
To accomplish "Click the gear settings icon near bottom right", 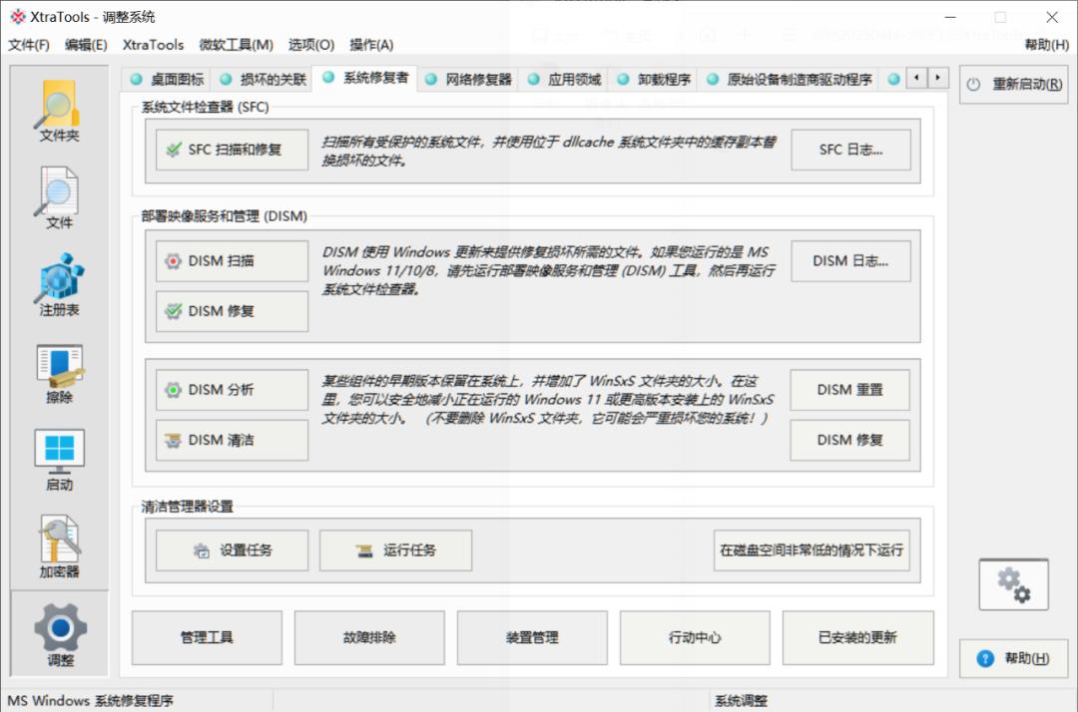I will point(1012,584).
